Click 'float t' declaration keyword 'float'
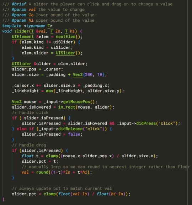 pos(28,156)
